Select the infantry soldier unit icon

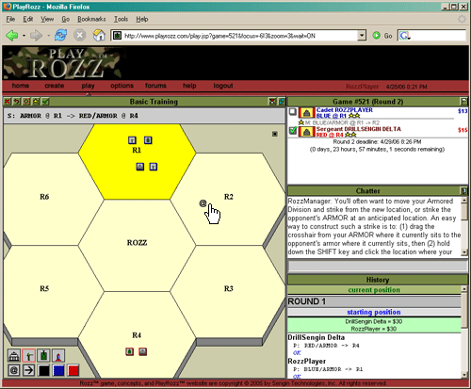click(29, 356)
